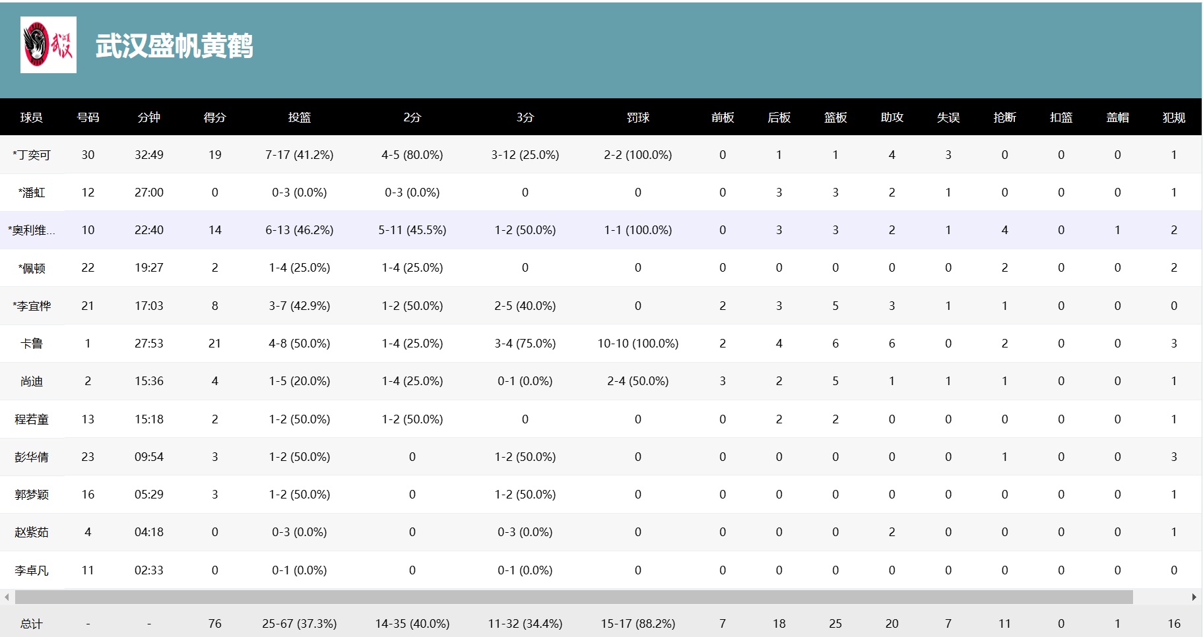The height and width of the screenshot is (637, 1203).
Task: Select player 彭华倩 name
Action: [x=32, y=457]
